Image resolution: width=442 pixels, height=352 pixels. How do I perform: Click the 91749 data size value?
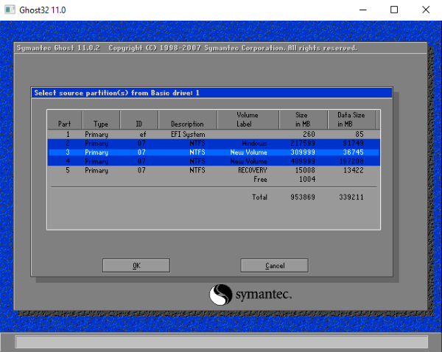tap(353, 144)
